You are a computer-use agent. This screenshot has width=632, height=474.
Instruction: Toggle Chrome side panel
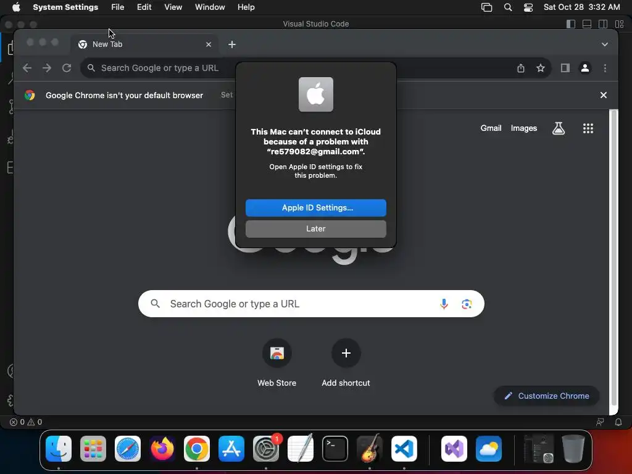pyautogui.click(x=565, y=68)
